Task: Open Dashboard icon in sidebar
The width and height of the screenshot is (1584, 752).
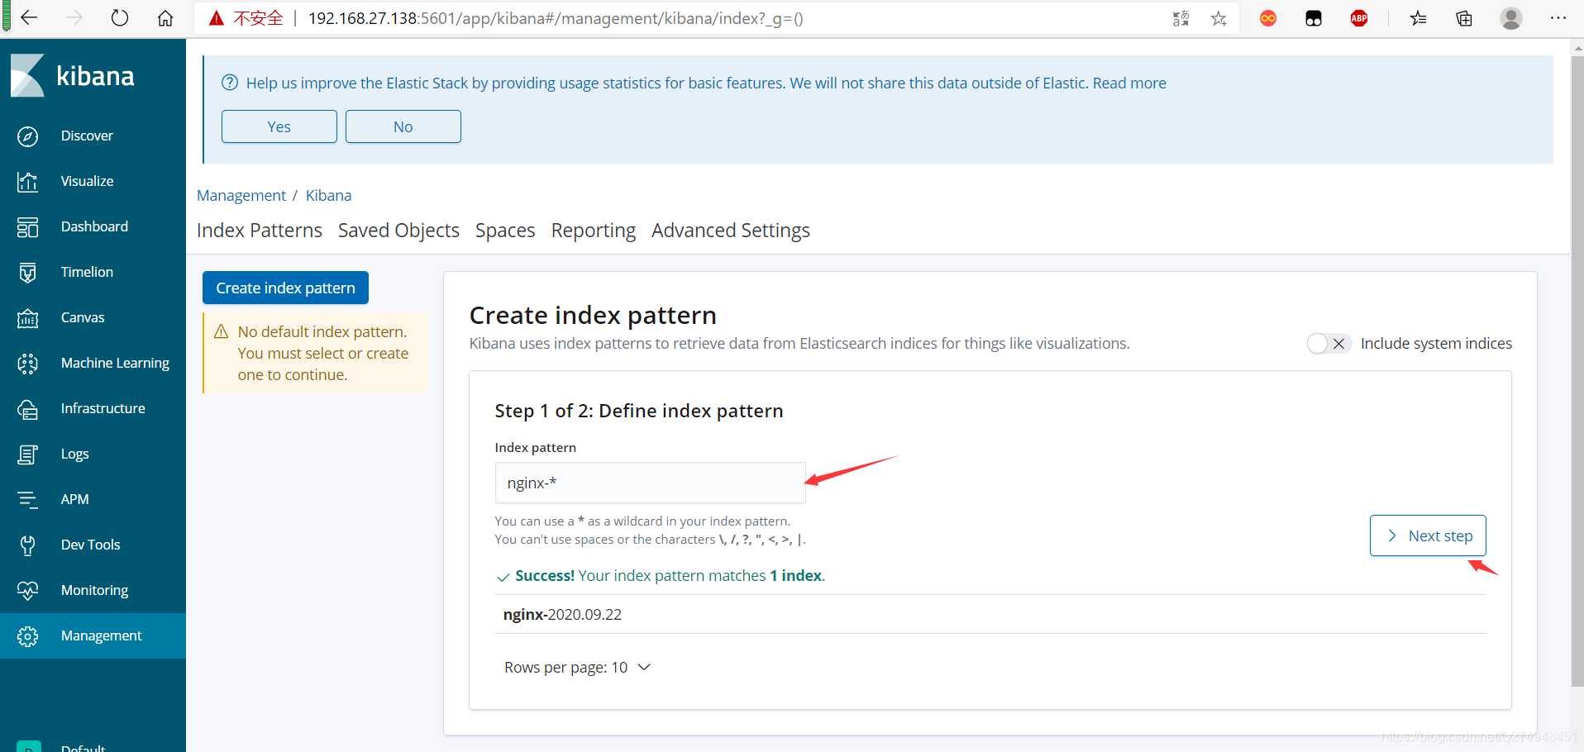Action: tap(28, 227)
